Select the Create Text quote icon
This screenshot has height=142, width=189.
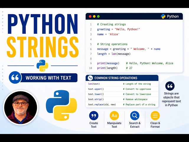coord(94,116)
